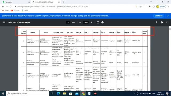Click Continue in Acrobat banner
The image size is (171, 96).
158,16
